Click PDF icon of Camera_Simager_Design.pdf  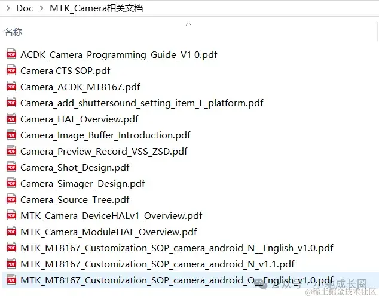point(11,183)
